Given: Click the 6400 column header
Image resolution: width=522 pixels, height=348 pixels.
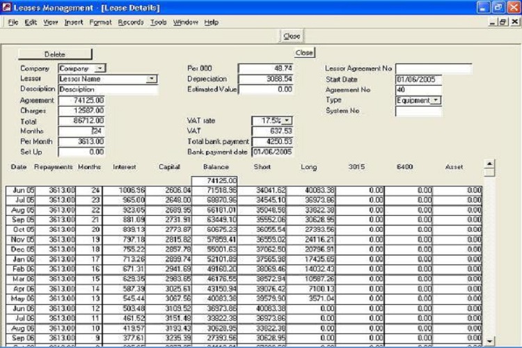Looking at the screenshot, I should coord(405,167).
